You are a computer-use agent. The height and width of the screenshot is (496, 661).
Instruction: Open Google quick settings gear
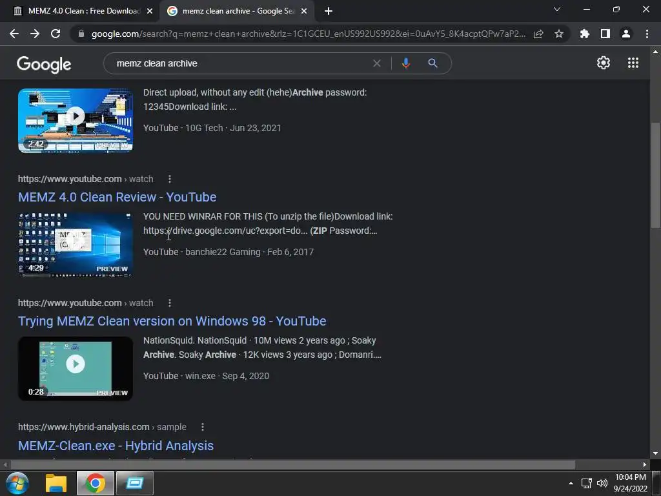pyautogui.click(x=604, y=63)
